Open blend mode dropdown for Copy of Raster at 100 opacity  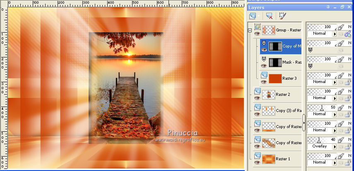point(335,131)
